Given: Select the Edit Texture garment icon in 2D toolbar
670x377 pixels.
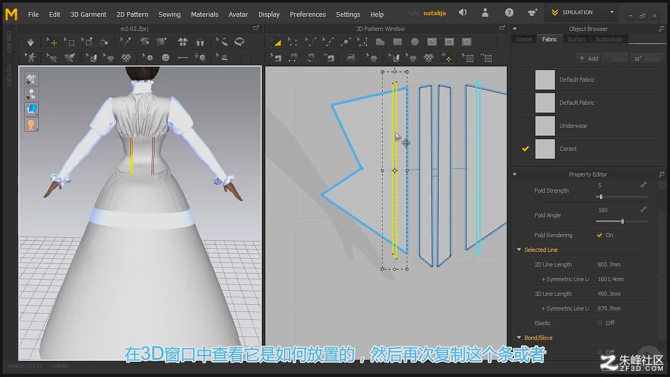Looking at the screenshot, I should click(x=372, y=58).
